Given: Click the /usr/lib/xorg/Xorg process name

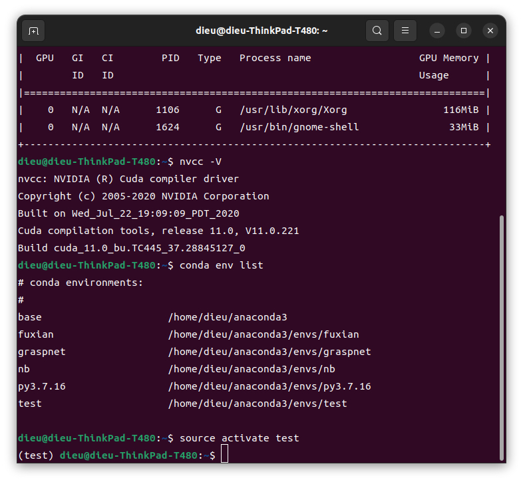Looking at the screenshot, I should 293,110.
